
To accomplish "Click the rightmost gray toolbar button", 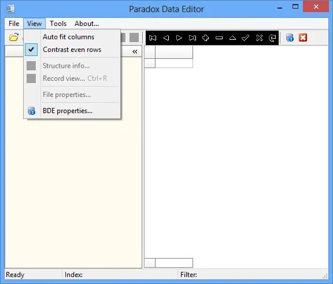I will click(x=134, y=38).
